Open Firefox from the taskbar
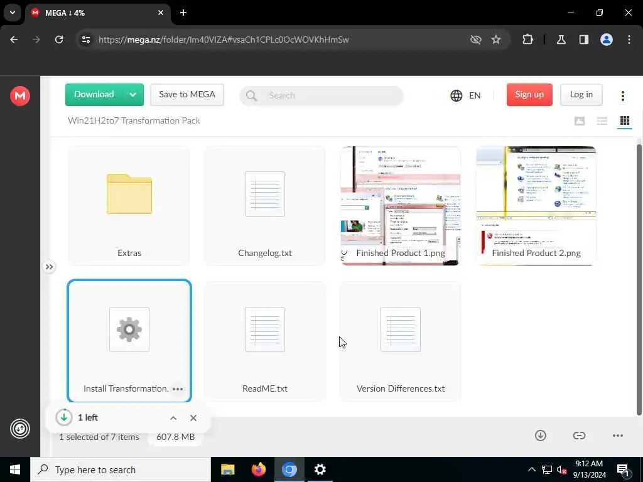Screen dimensions: 643x482 258,469
